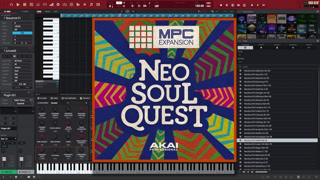Click the Horizontal Zoom knob

click(x=81, y=150)
